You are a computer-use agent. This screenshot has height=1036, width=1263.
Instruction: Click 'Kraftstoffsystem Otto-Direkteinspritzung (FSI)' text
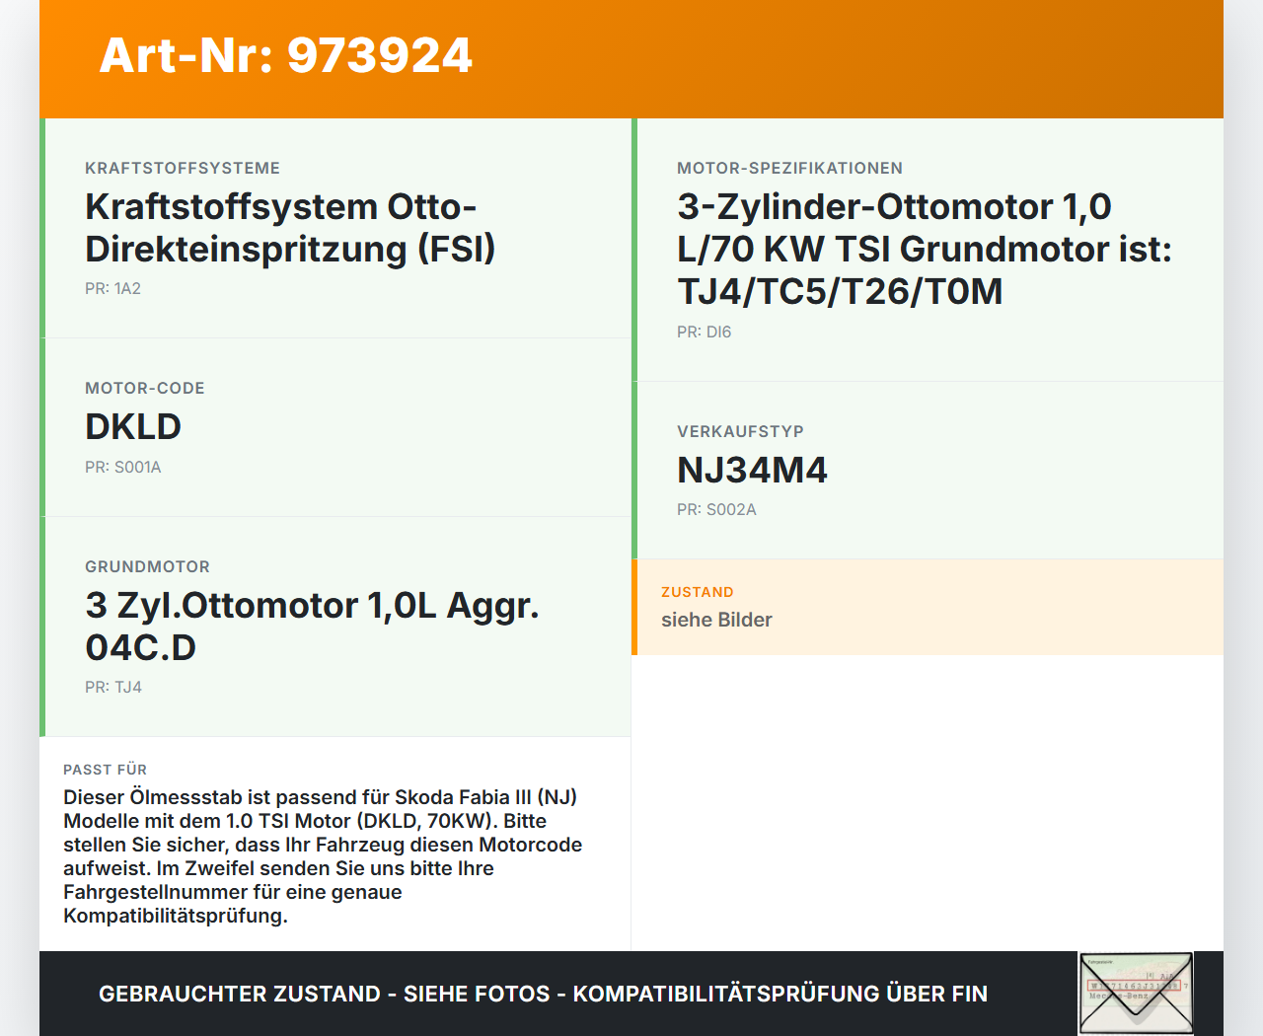(x=290, y=228)
